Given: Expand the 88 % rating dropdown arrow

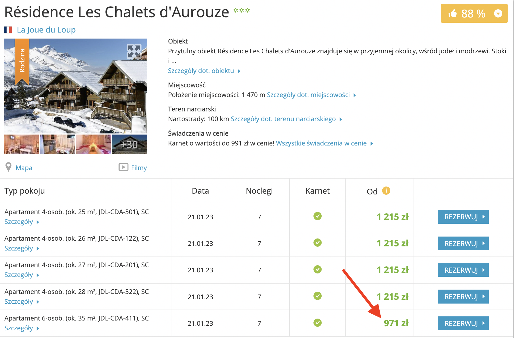Looking at the screenshot, I should point(498,13).
